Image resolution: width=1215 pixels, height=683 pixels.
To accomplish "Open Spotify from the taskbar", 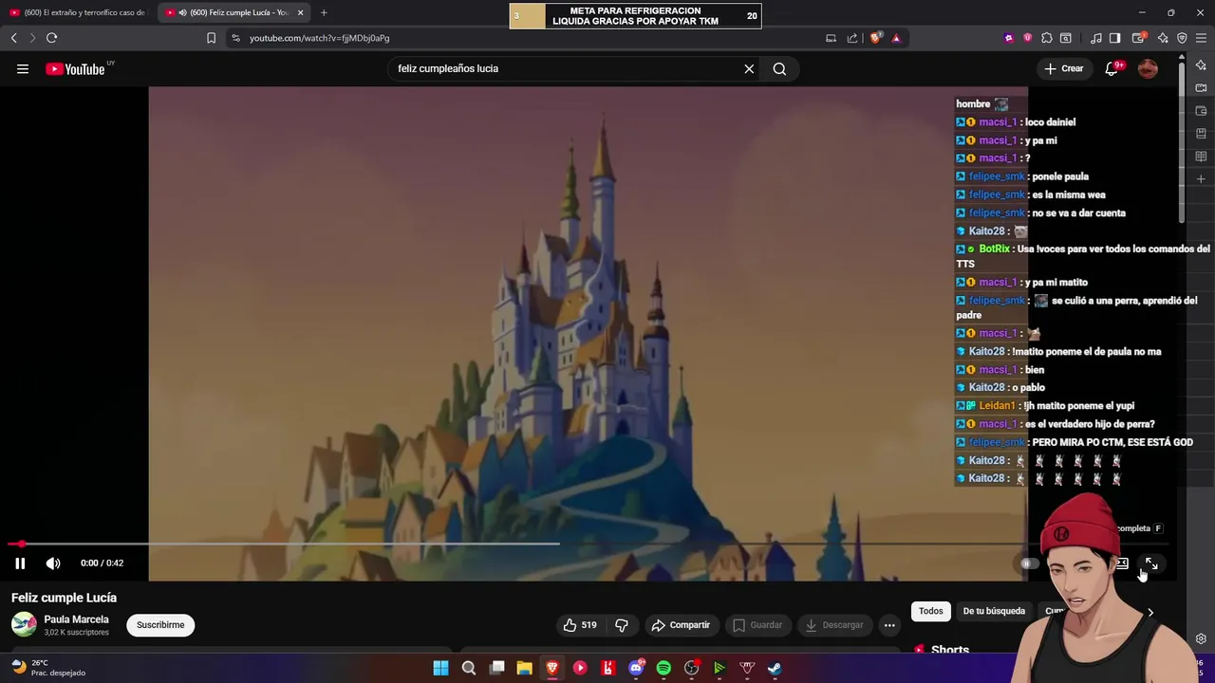I will pyautogui.click(x=664, y=668).
